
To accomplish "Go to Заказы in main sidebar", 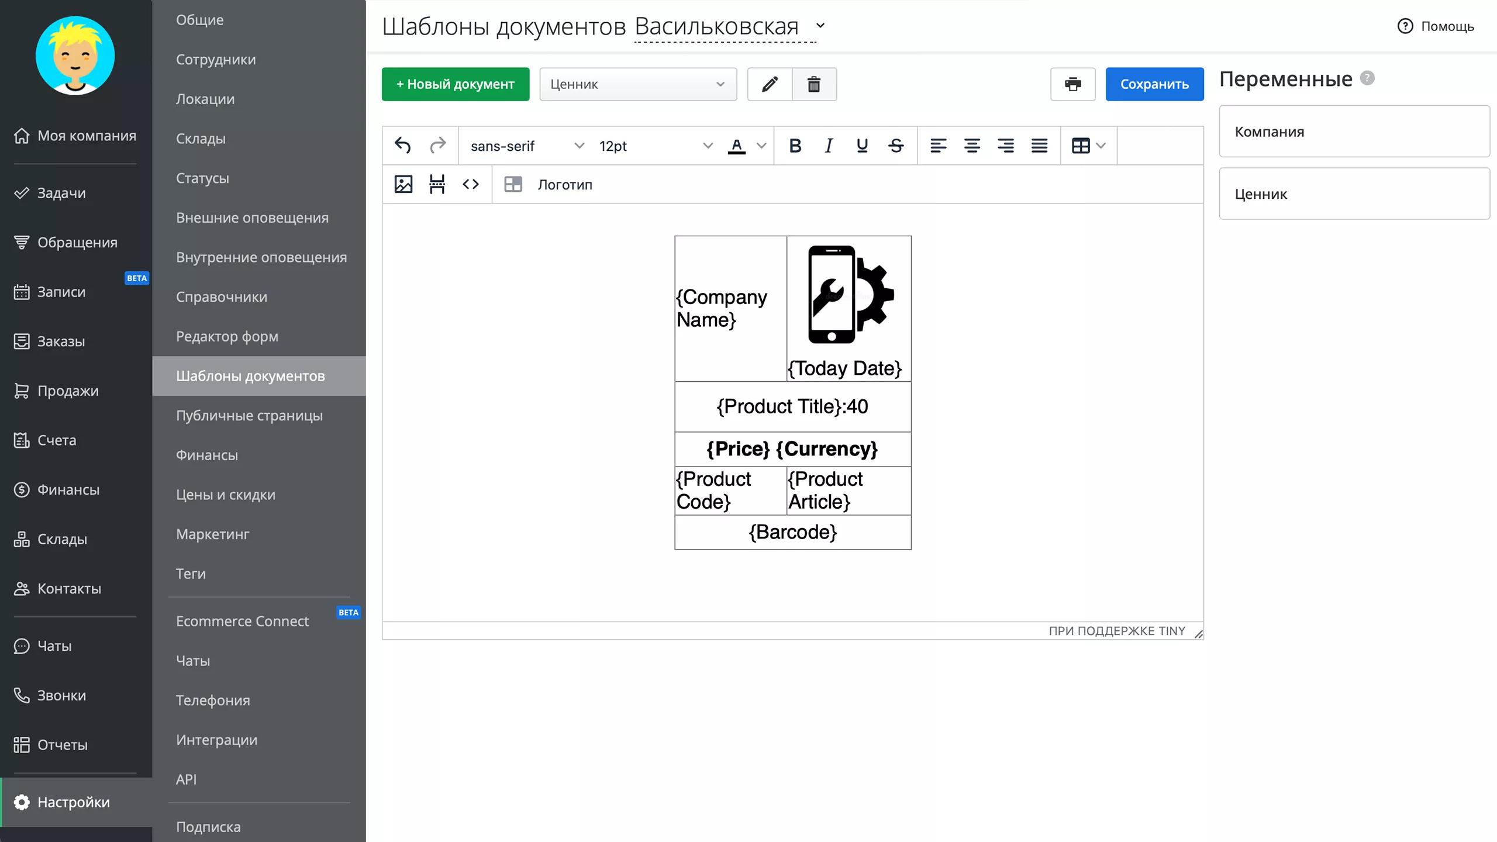I will tap(61, 341).
